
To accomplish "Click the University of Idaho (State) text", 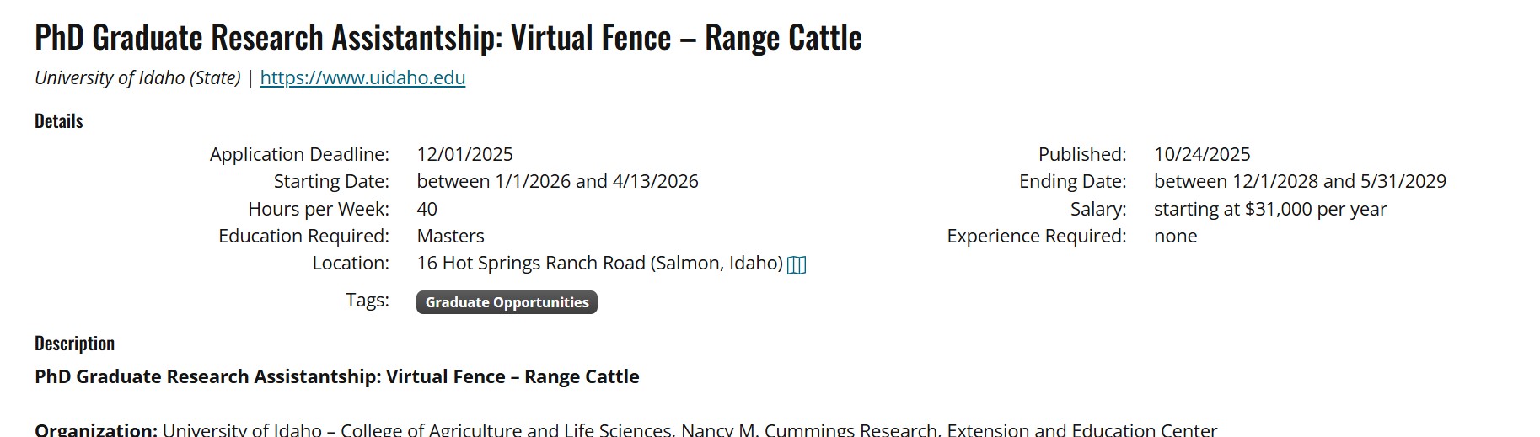I will click(137, 77).
